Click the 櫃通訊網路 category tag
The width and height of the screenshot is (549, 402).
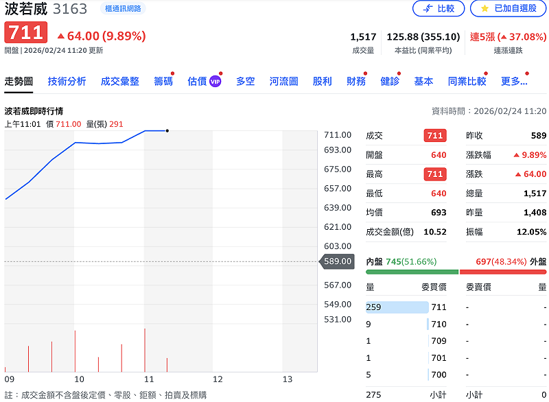(122, 8)
